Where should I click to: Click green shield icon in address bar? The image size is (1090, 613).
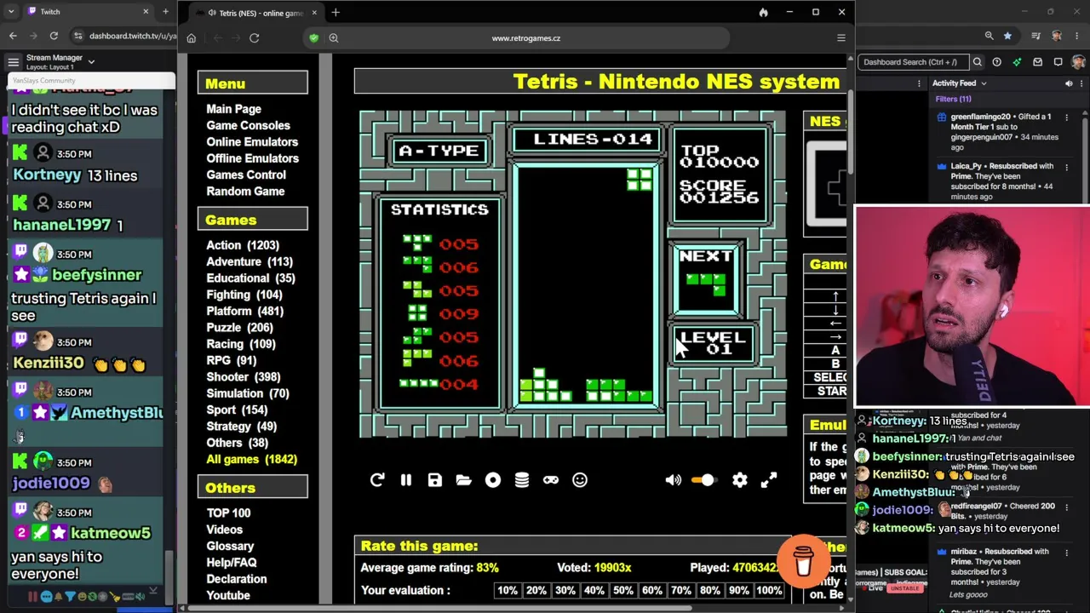314,37
